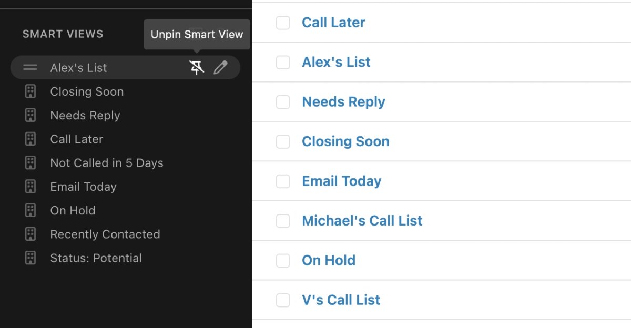Click the building icon beside Recently Contacted
The image size is (631, 328).
click(30, 234)
